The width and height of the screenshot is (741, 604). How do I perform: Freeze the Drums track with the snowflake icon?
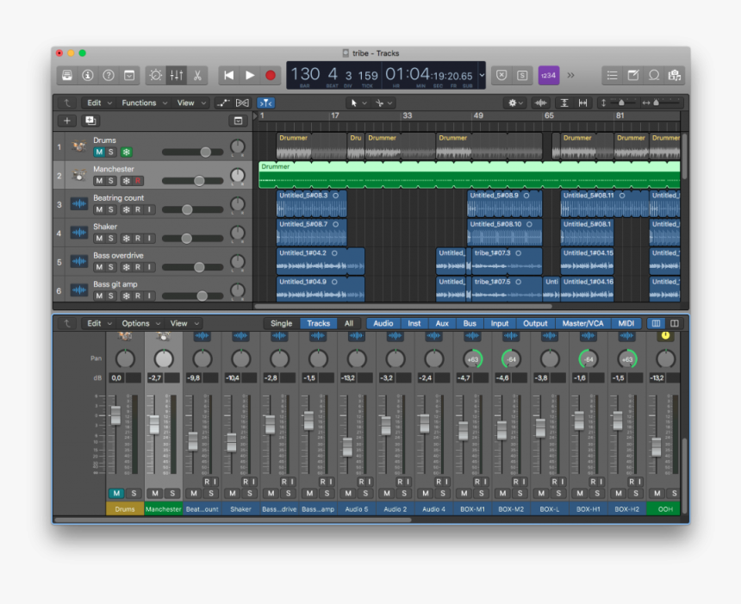click(126, 152)
